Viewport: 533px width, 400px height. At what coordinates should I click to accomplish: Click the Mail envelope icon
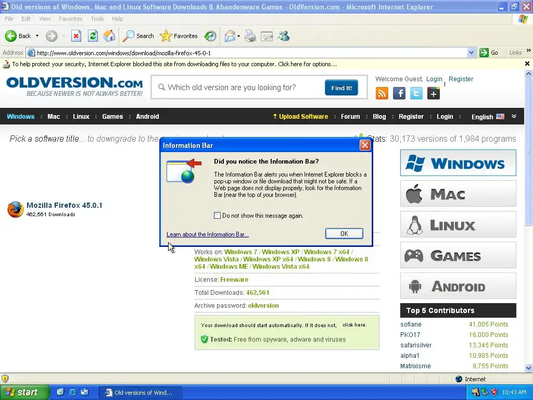click(230, 36)
